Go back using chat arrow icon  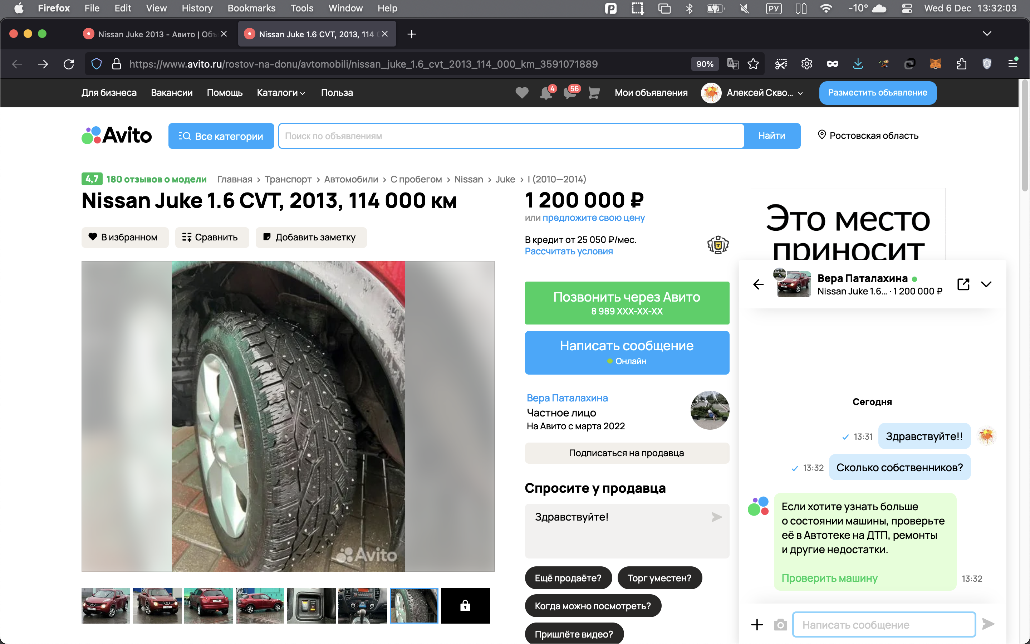pyautogui.click(x=759, y=284)
